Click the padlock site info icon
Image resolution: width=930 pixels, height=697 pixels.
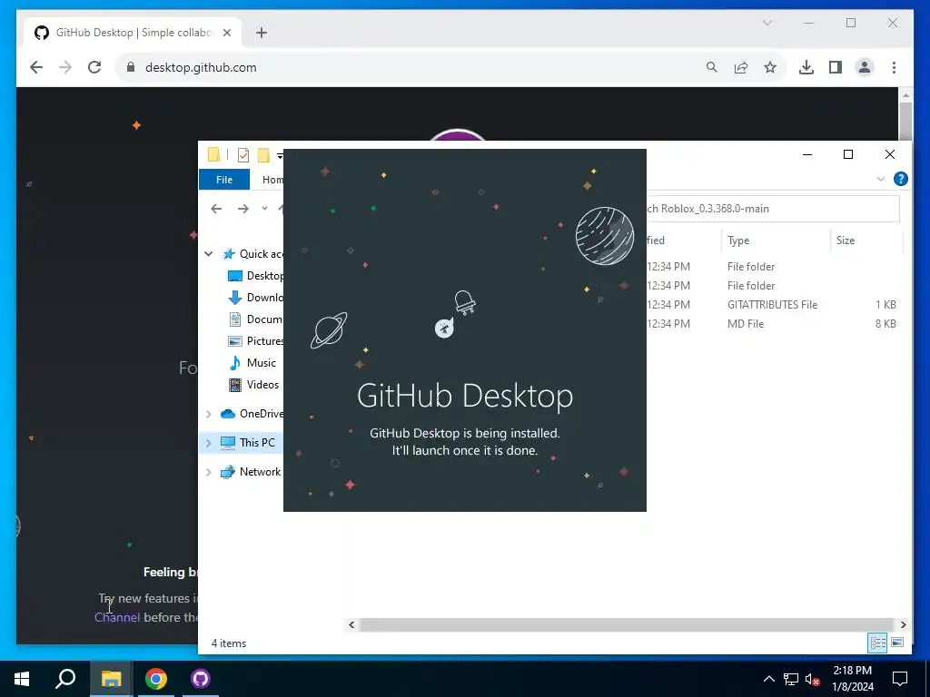tap(131, 67)
